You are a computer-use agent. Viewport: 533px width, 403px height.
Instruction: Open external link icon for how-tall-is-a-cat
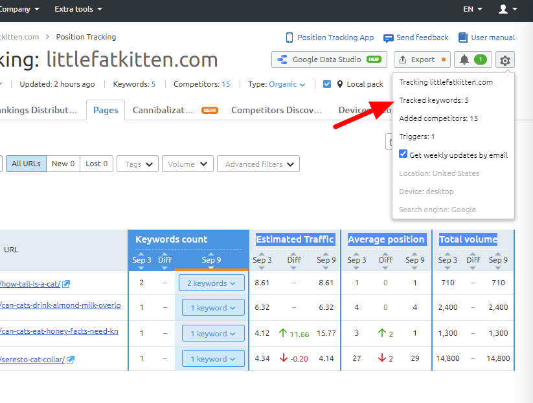[66, 284]
